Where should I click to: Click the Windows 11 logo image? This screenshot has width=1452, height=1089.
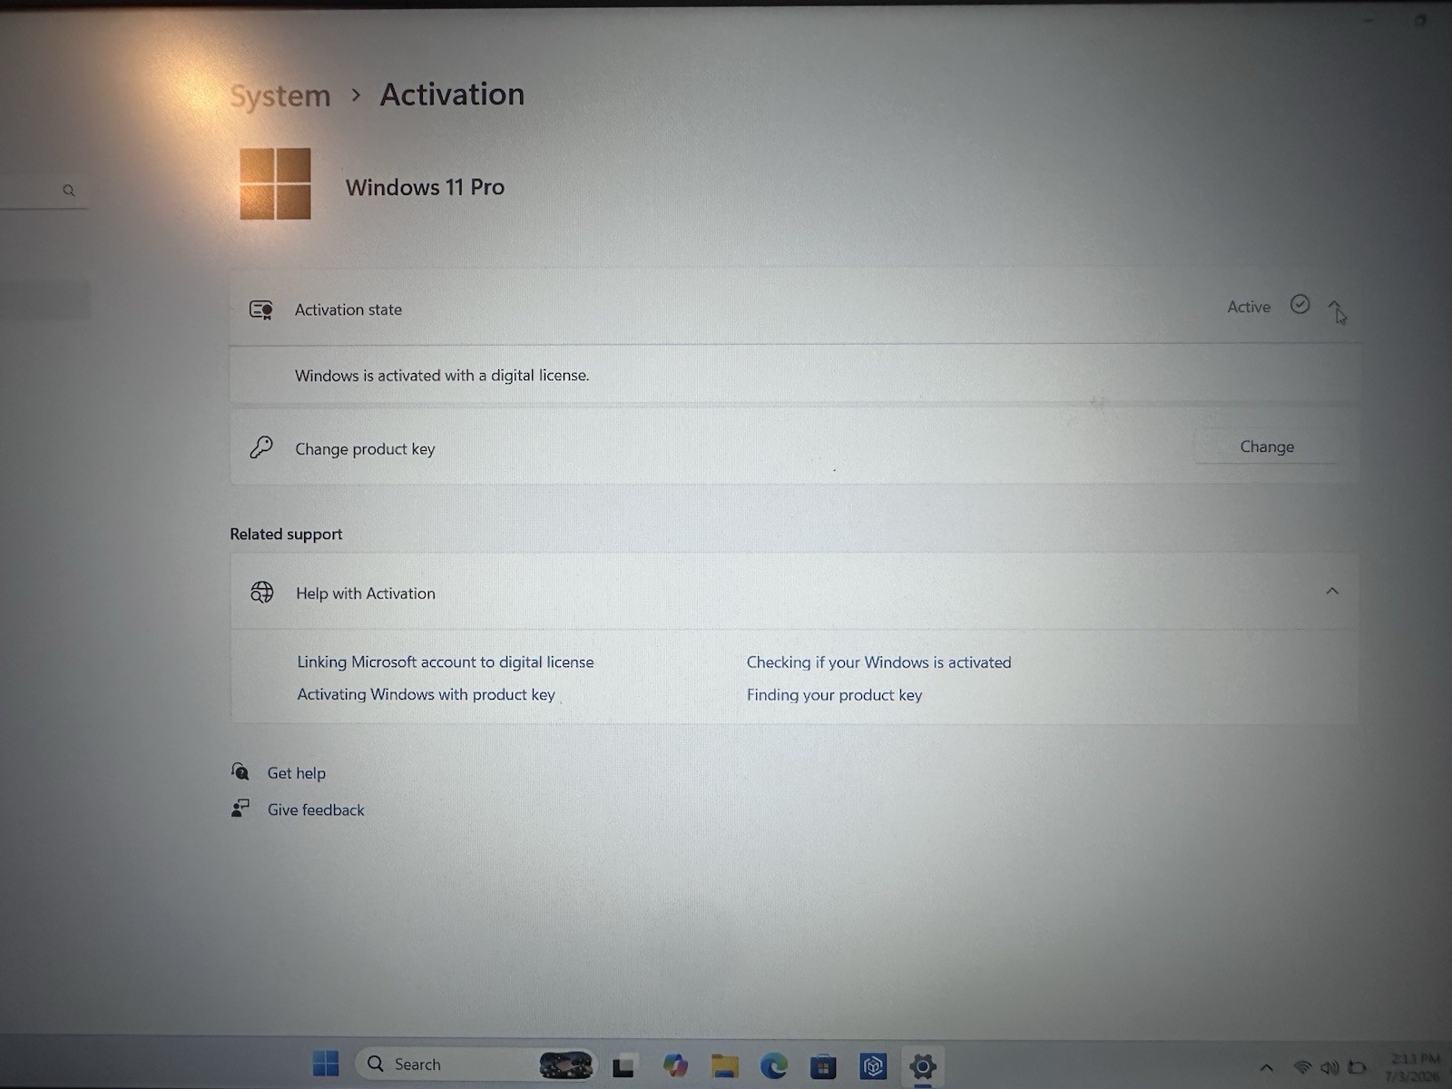(x=275, y=184)
